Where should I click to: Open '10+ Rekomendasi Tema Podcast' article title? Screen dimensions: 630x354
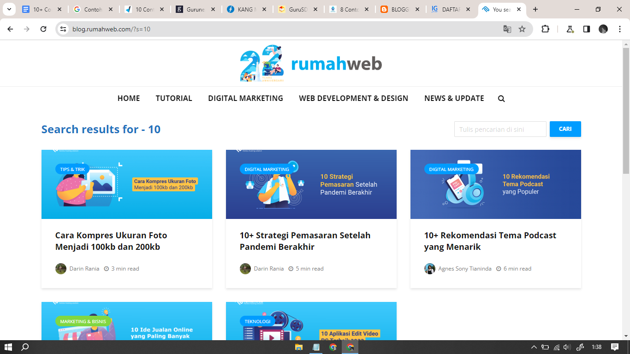tap(490, 241)
